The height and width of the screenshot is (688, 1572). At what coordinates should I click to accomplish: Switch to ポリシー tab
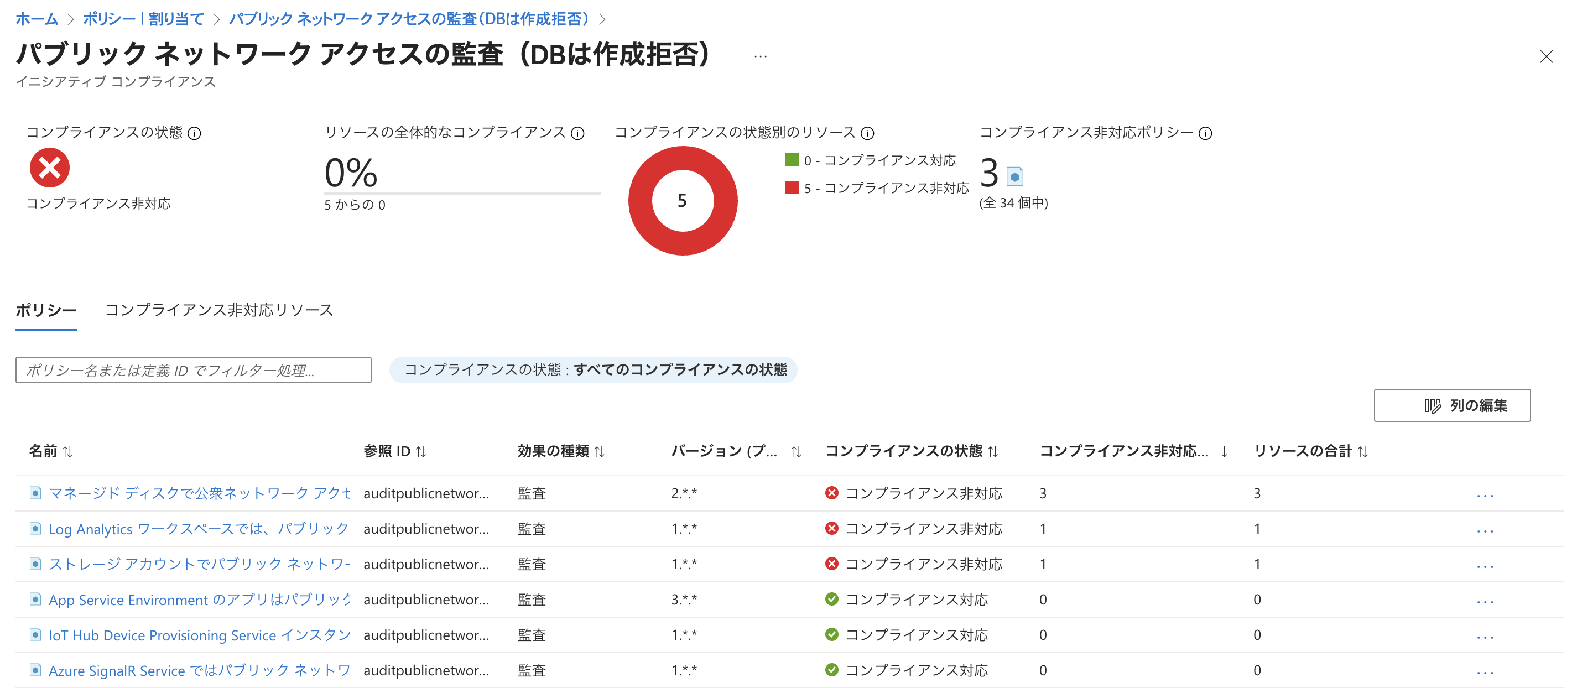point(46,310)
